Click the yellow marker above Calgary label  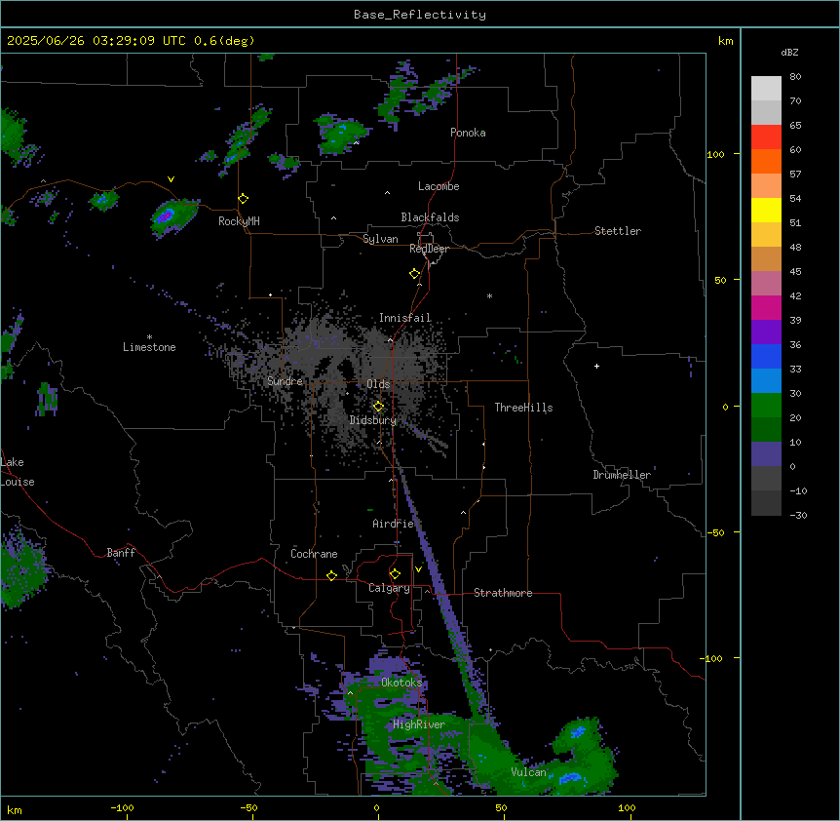395,574
